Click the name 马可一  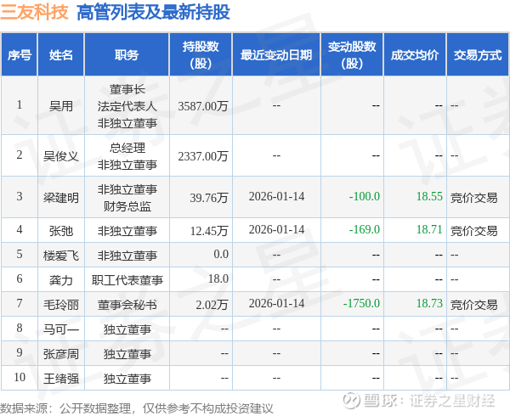(61, 329)
